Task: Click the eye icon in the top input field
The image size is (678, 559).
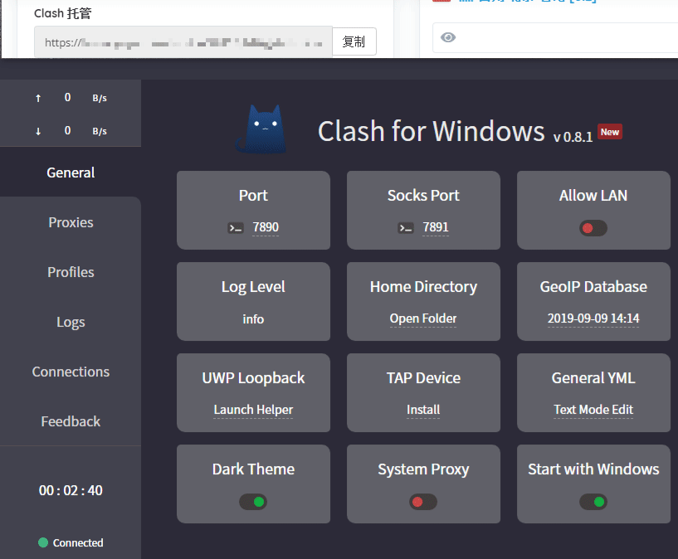Action: [x=448, y=37]
